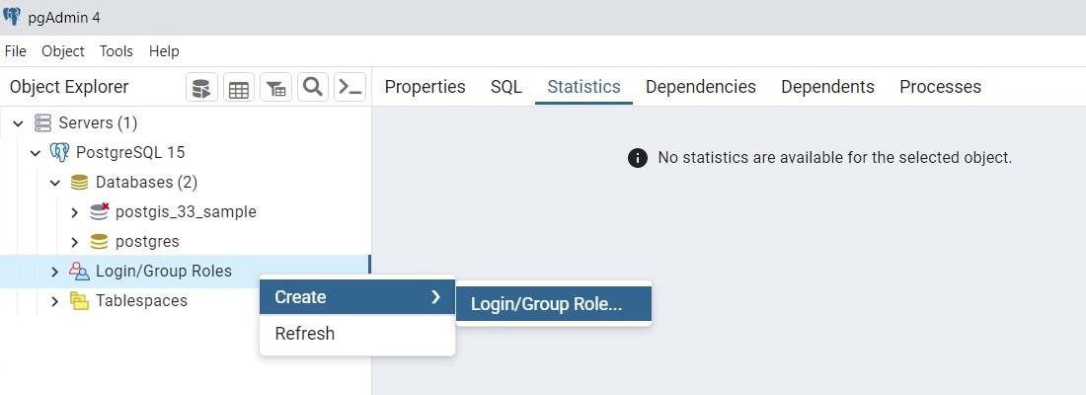Click the Filtered Rows toolbar icon
Screen dimensions: 1086x395
(x=275, y=87)
